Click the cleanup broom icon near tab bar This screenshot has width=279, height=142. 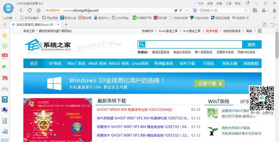pos(264,24)
